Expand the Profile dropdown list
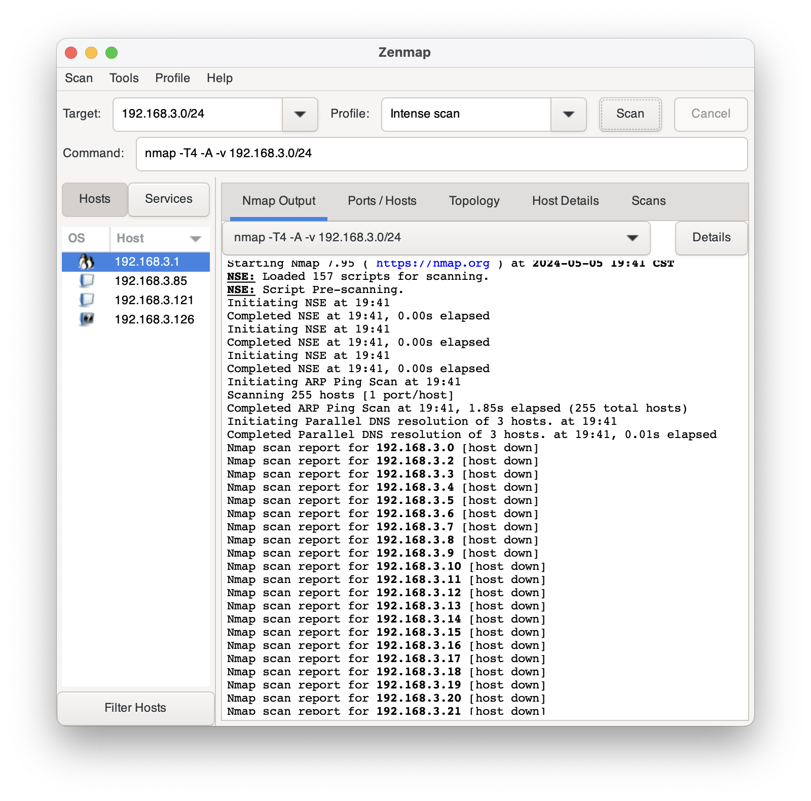811x801 pixels. coord(568,114)
